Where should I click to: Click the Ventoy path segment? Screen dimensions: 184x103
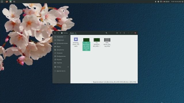coord(64,33)
